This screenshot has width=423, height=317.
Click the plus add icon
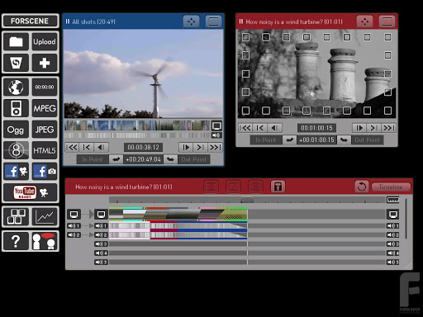click(x=45, y=63)
